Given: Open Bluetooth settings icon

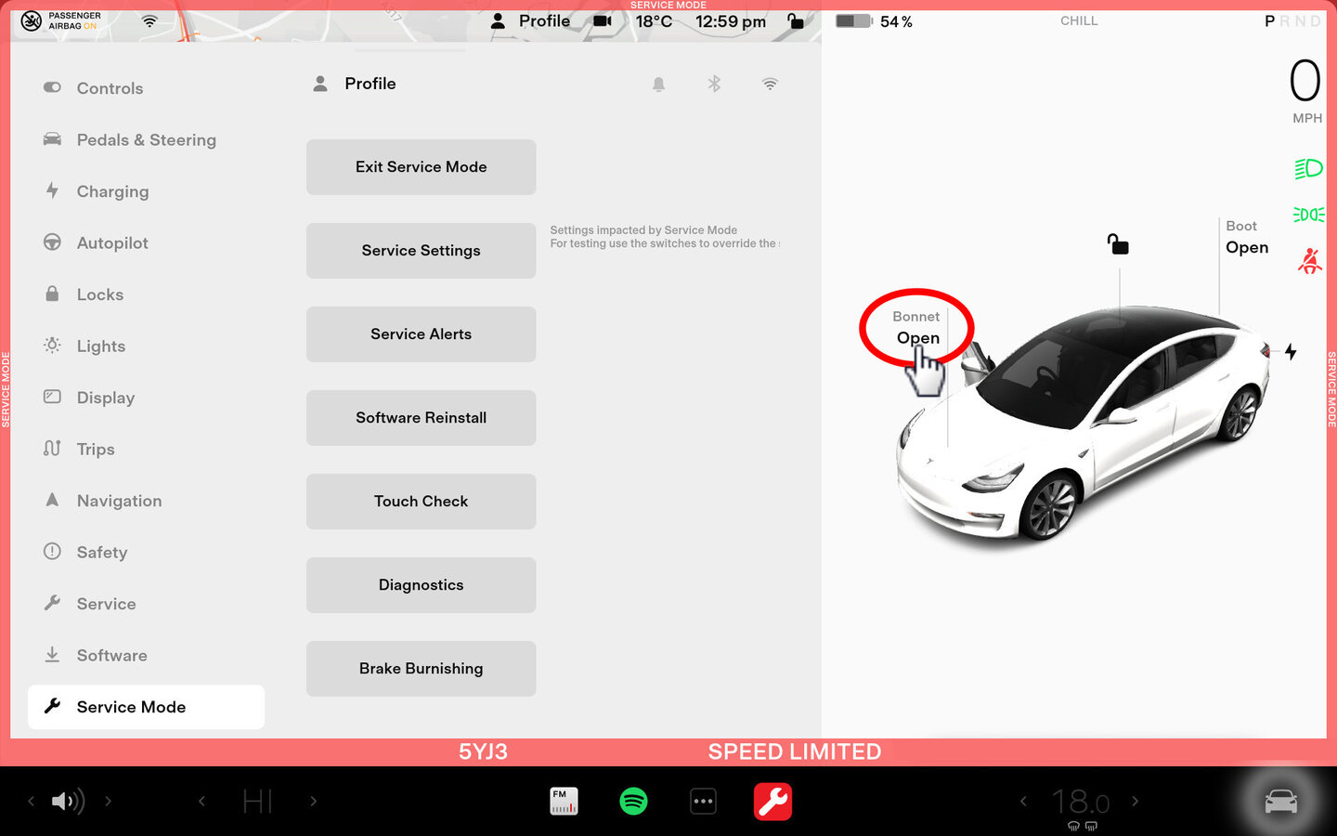Looking at the screenshot, I should [714, 85].
